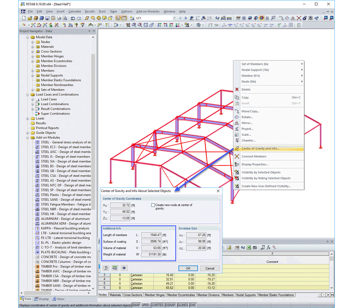Toggle GLINES in the status bar

pyautogui.click(x=183, y=305)
